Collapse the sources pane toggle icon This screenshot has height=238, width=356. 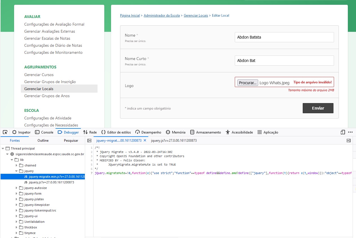point(89,140)
